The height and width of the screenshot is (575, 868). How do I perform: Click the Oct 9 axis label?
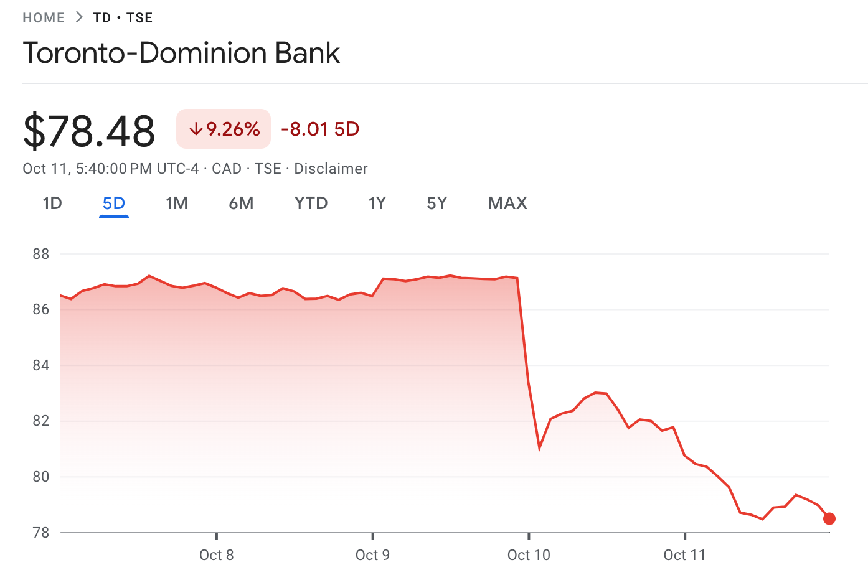372,554
